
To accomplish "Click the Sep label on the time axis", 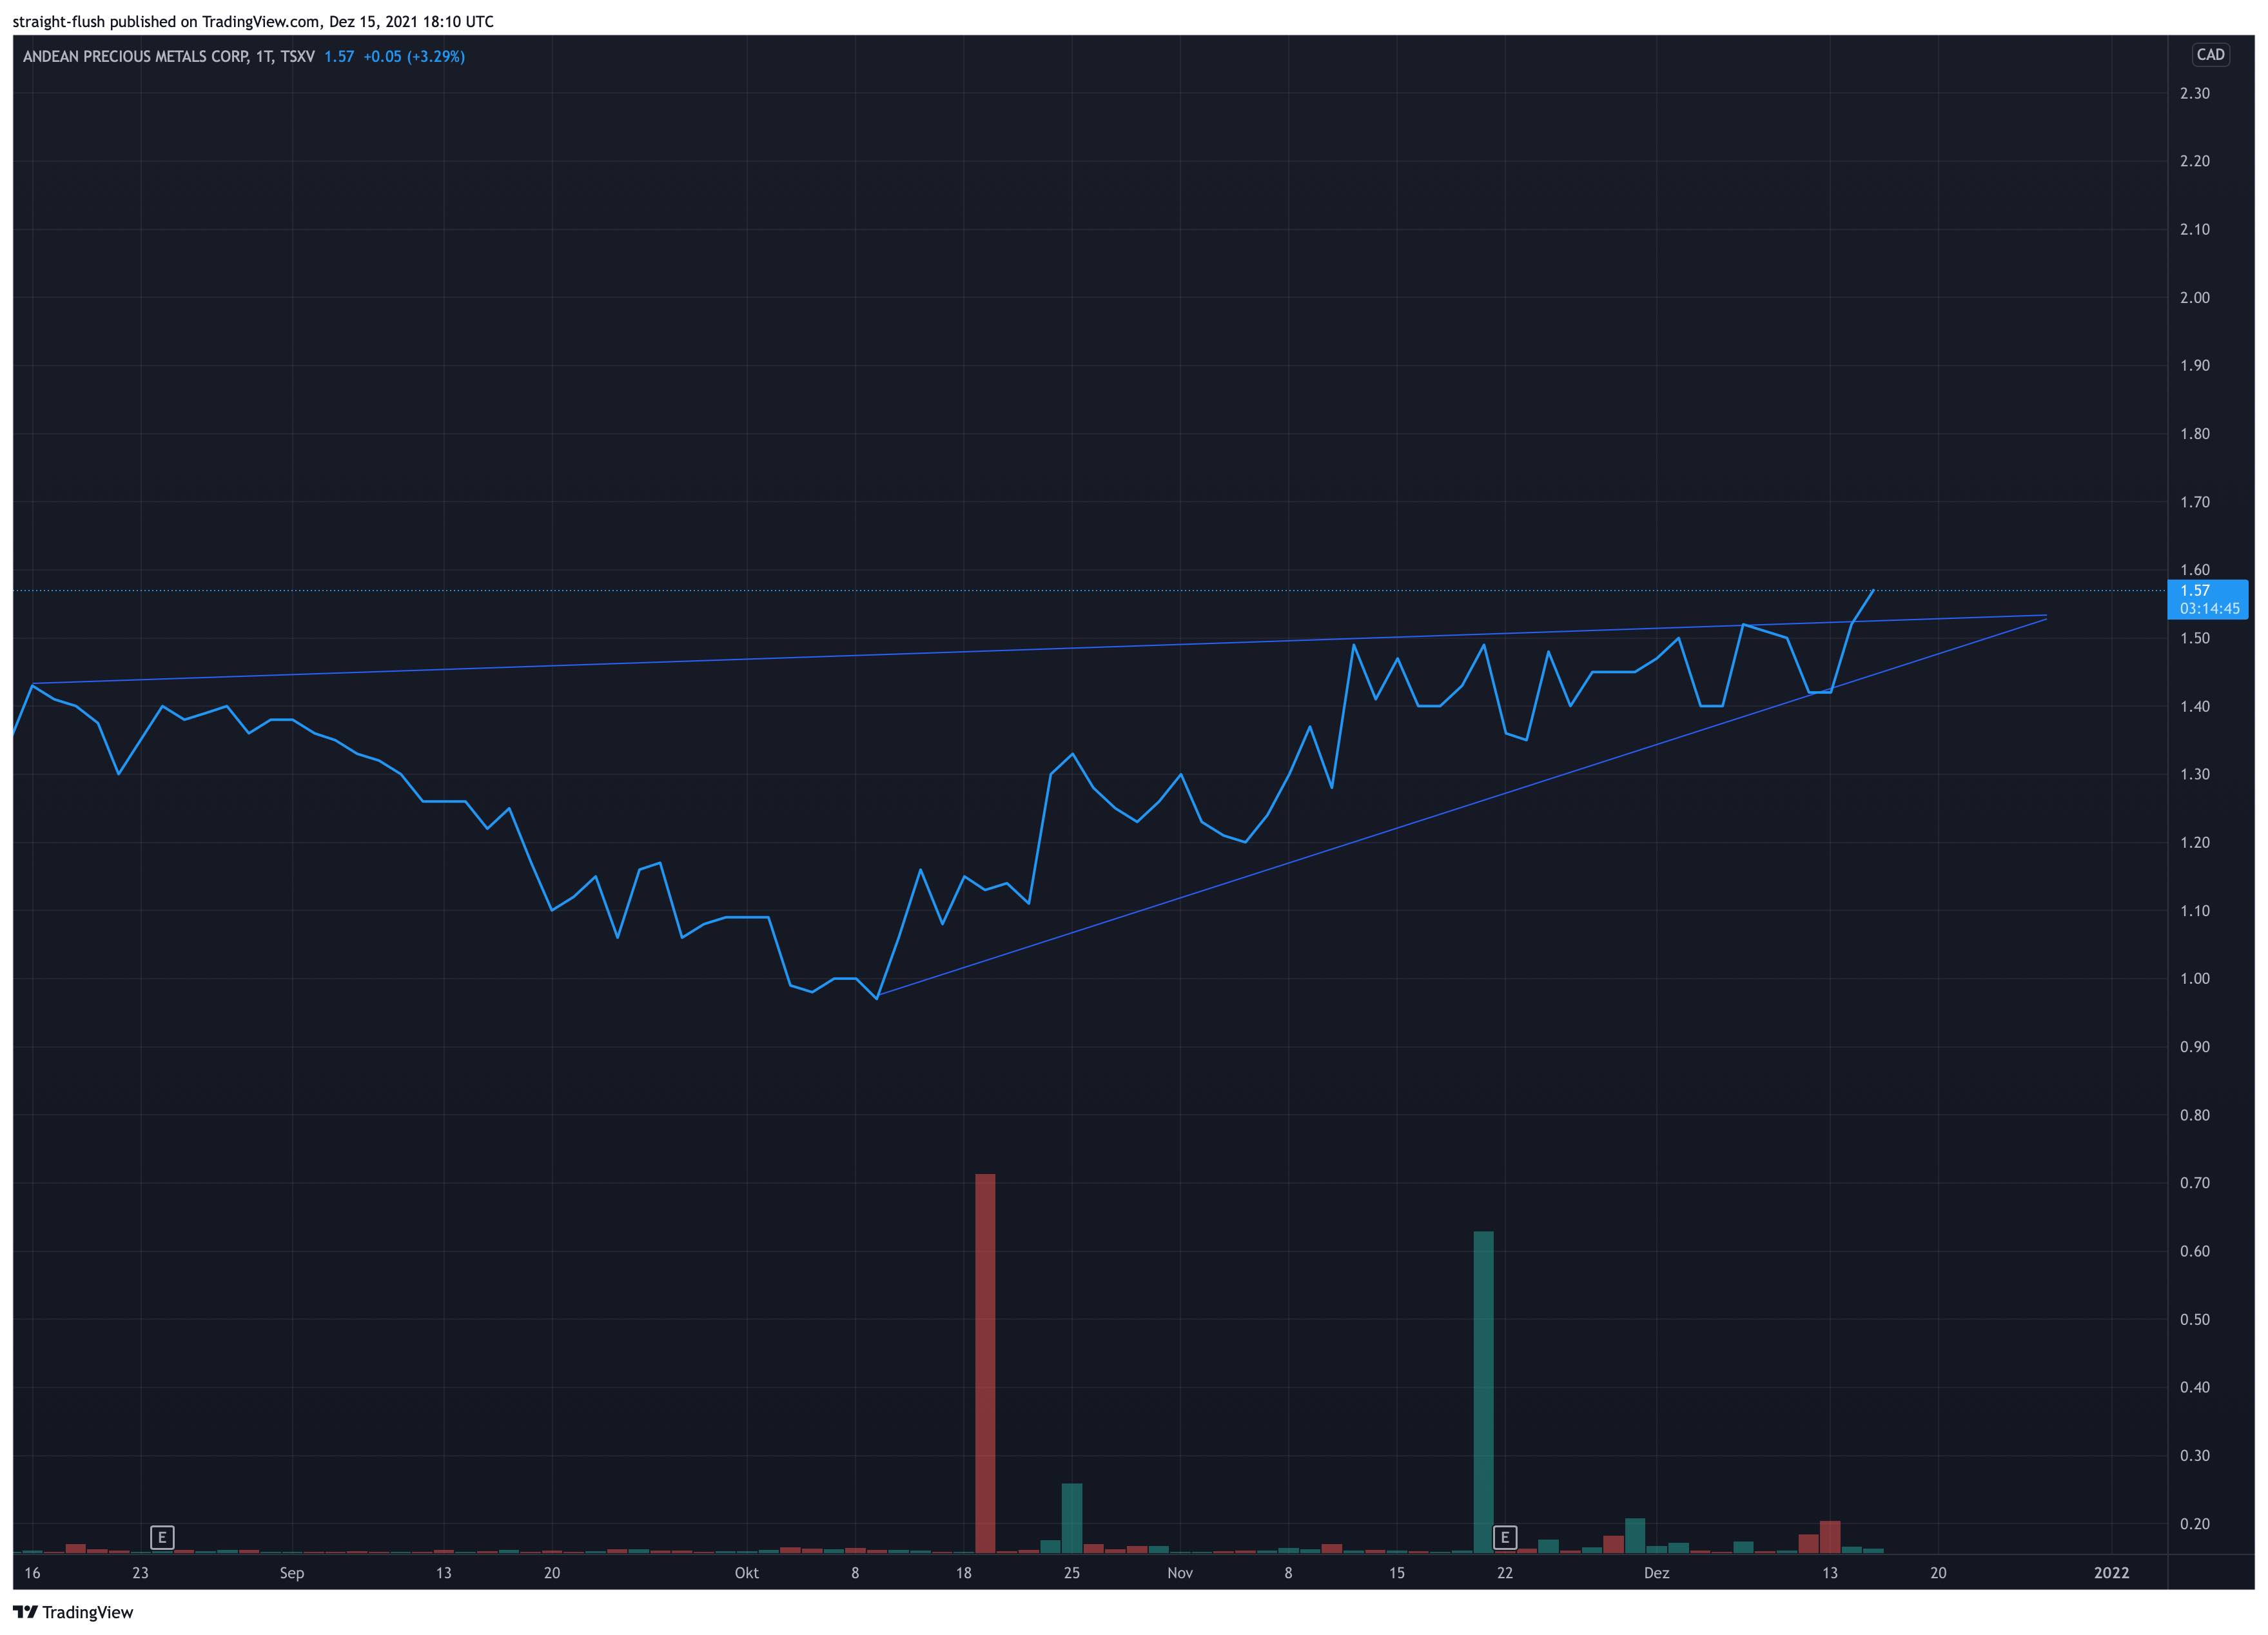I will coord(291,1573).
